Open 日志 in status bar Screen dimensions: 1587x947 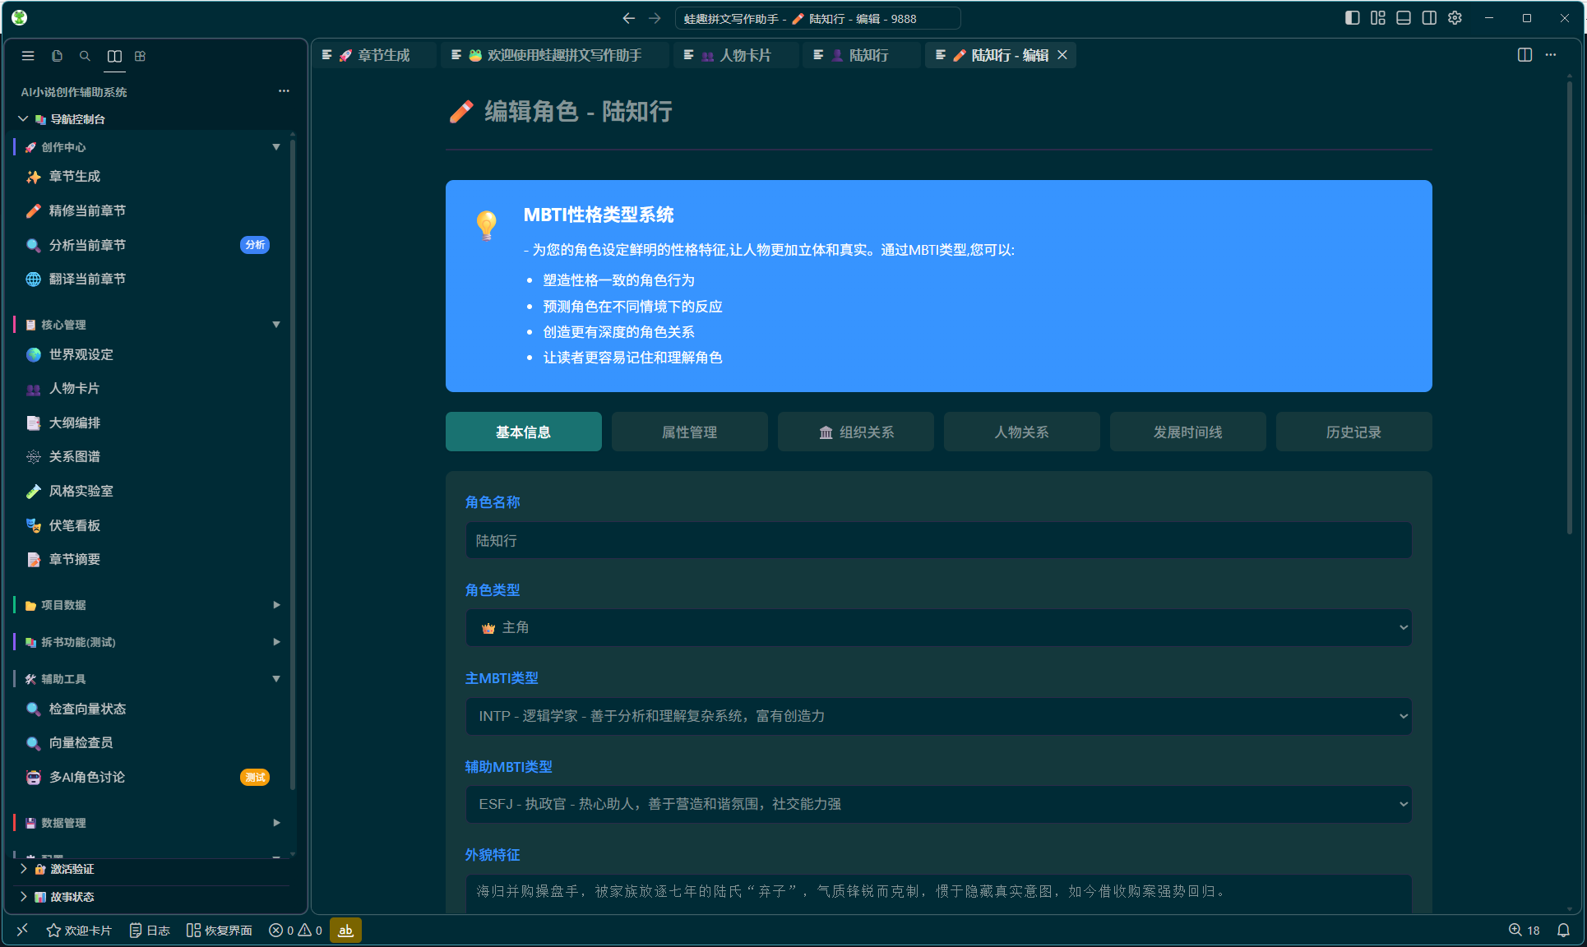coord(150,930)
